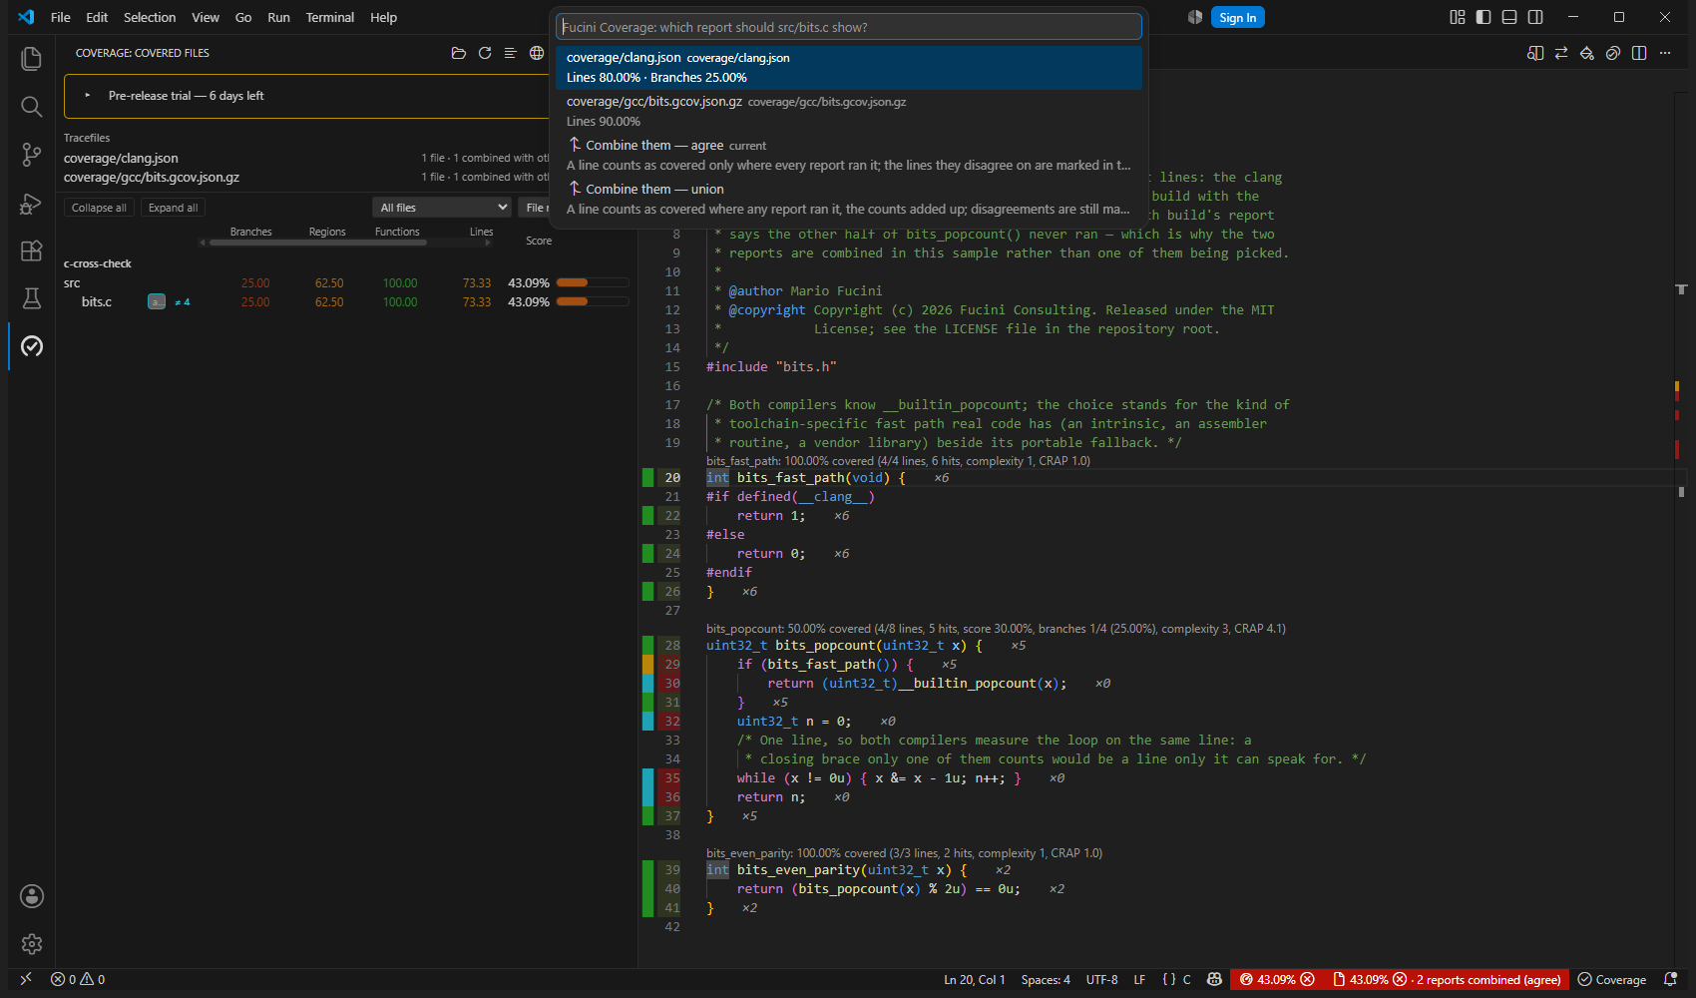Viewport: 1696px width, 998px height.
Task: Open the Extensions view
Action: [x=32, y=250]
